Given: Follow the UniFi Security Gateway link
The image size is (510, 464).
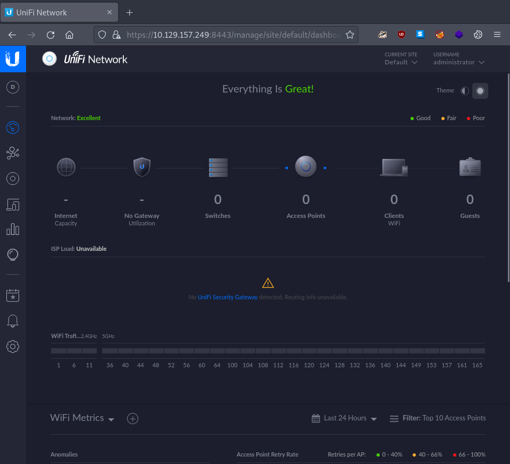Looking at the screenshot, I should click(228, 297).
